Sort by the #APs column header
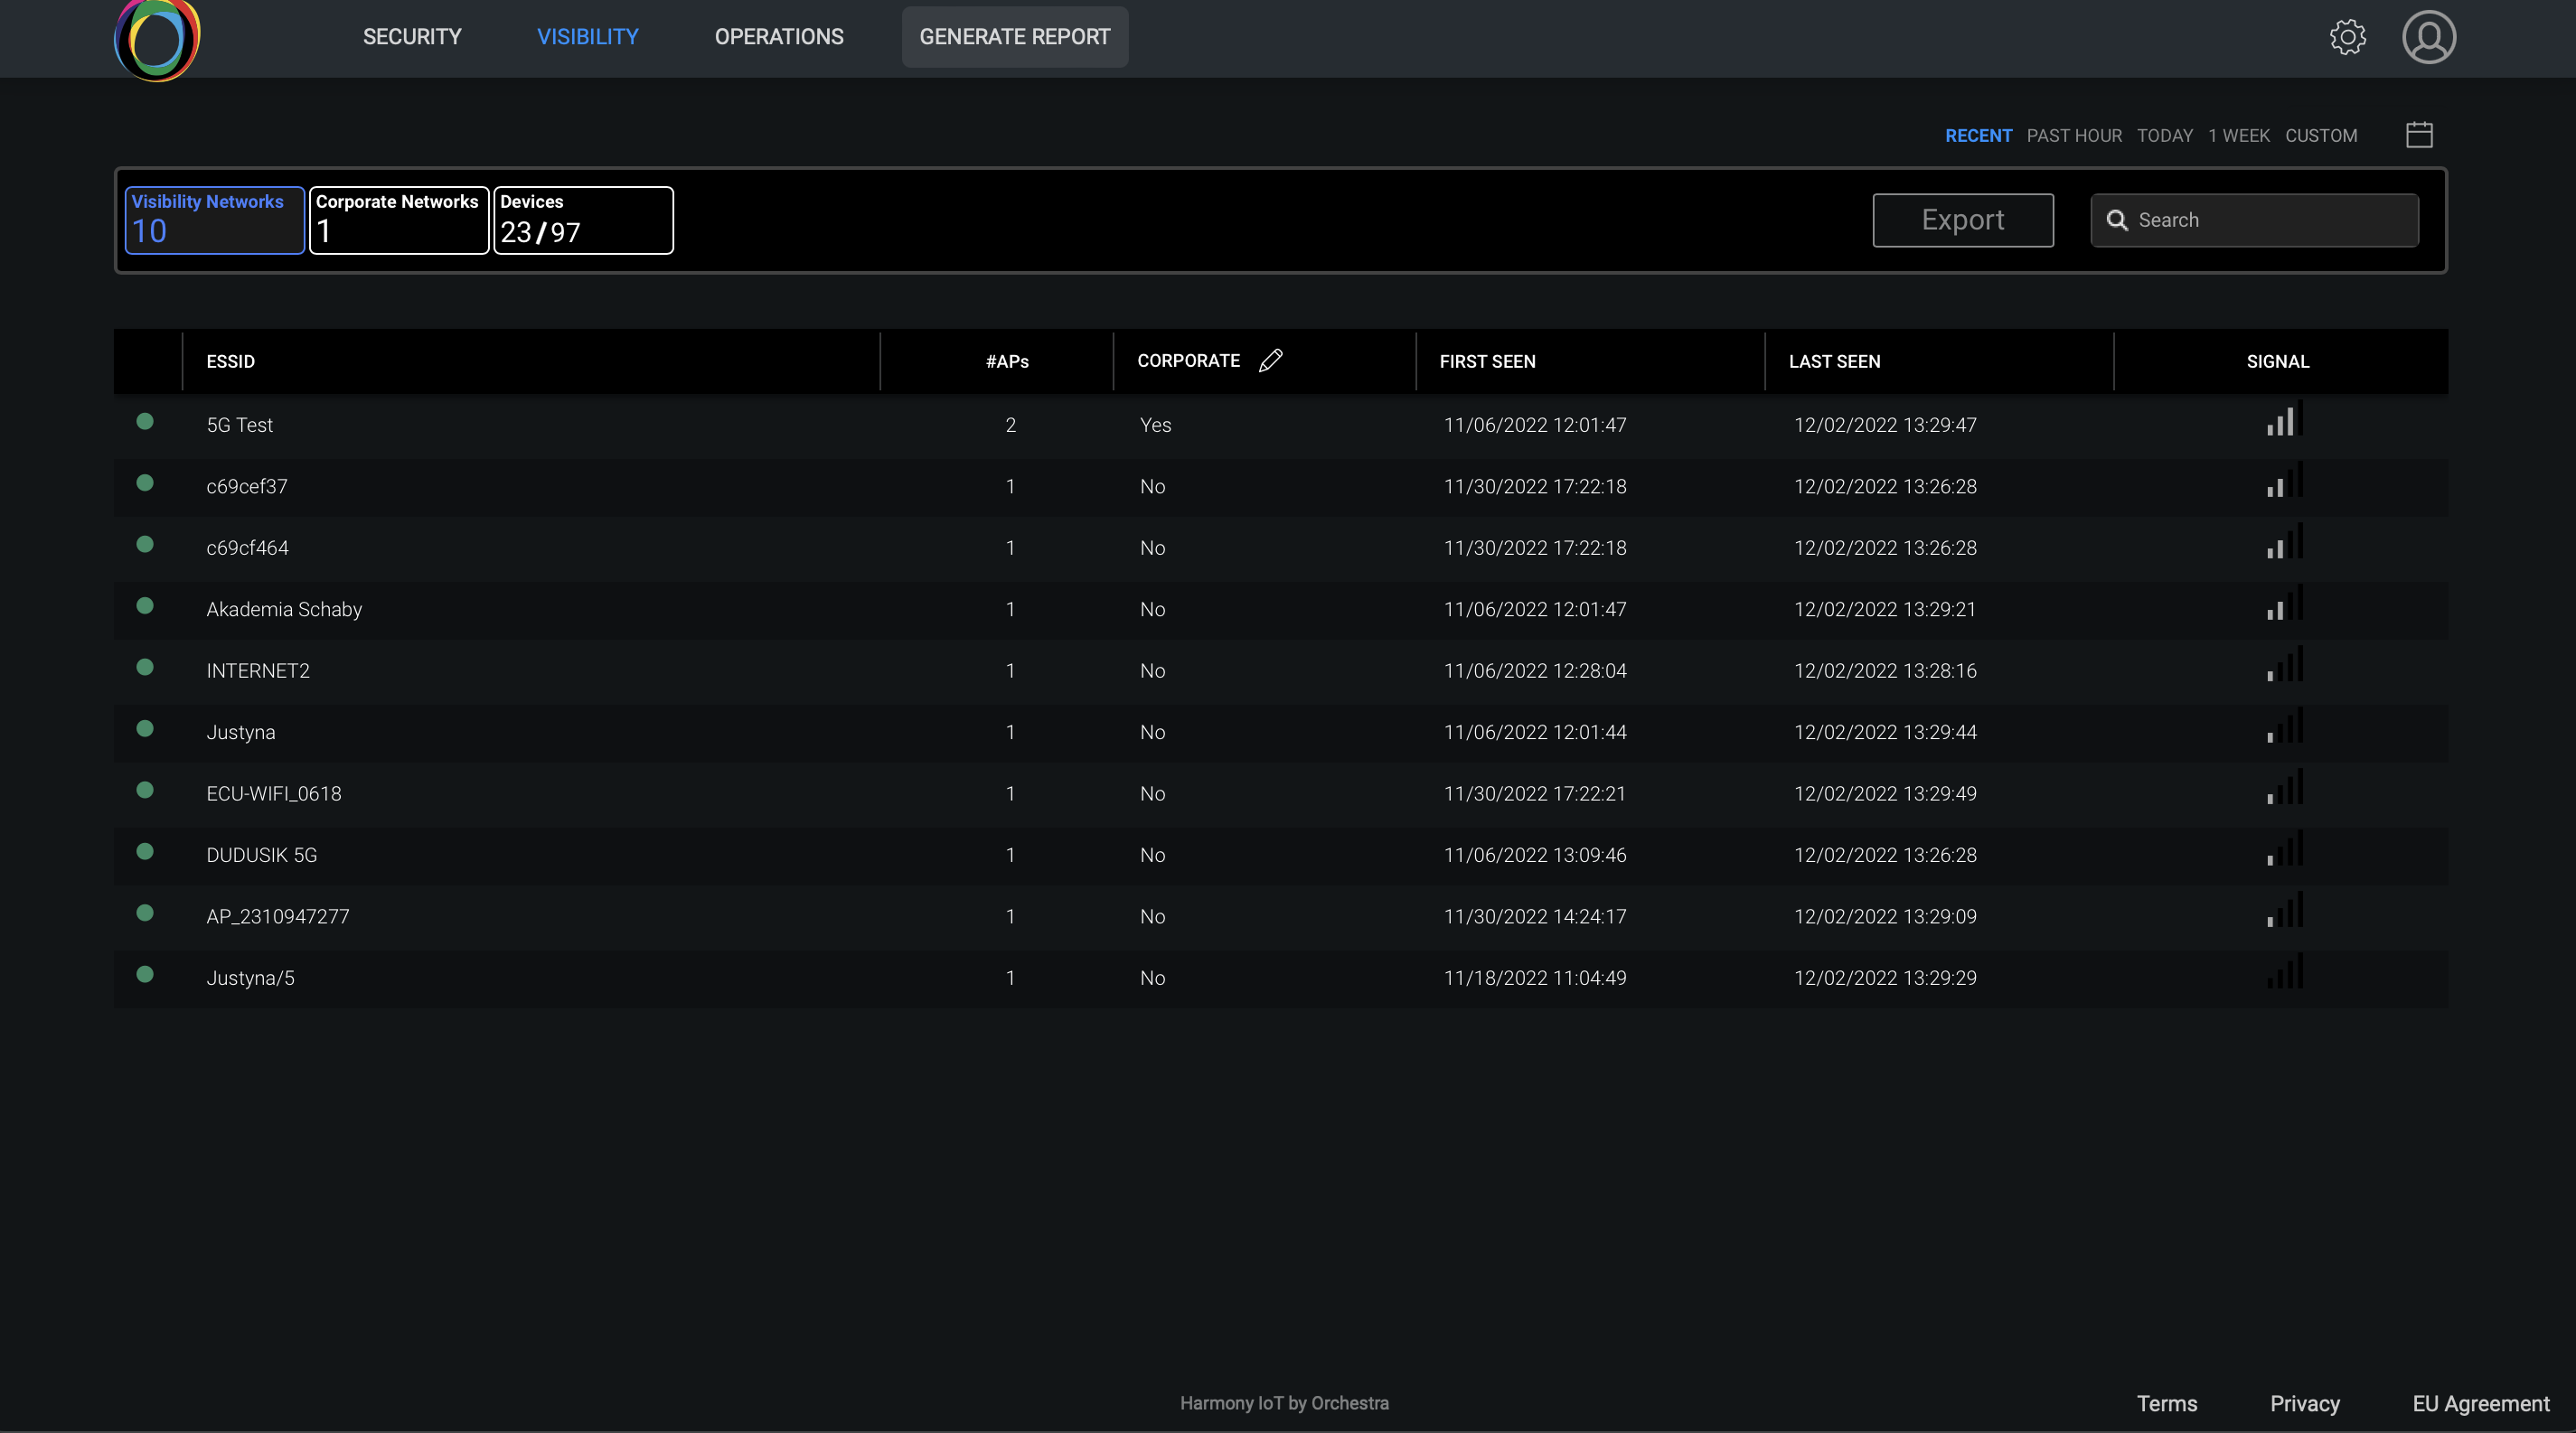Screen dimensions: 2576x1433 pyautogui.click(x=1007, y=361)
